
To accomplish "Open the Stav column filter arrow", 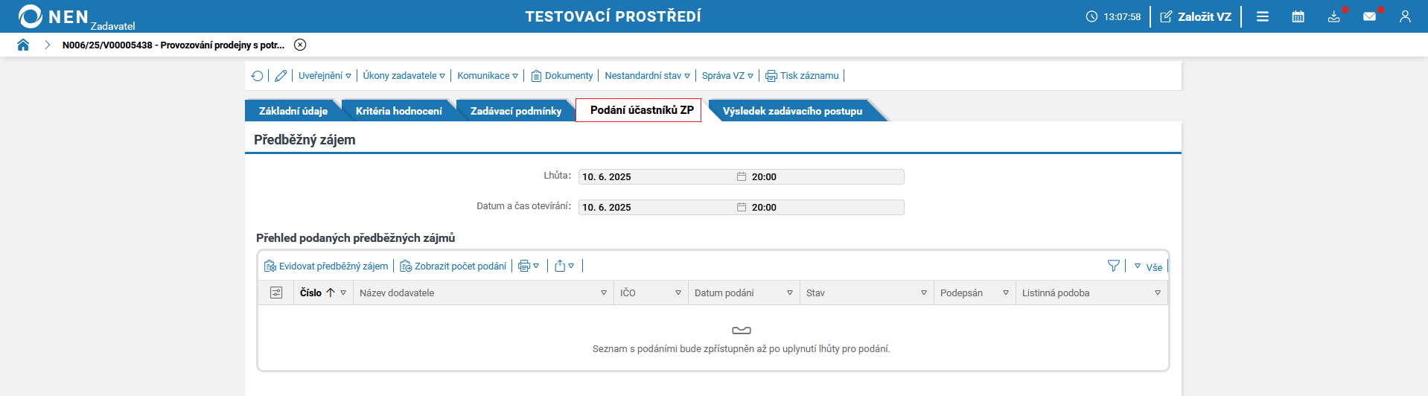I will coord(924,293).
